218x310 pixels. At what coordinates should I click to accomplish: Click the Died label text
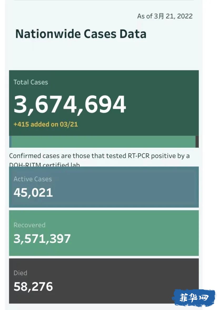(x=20, y=273)
